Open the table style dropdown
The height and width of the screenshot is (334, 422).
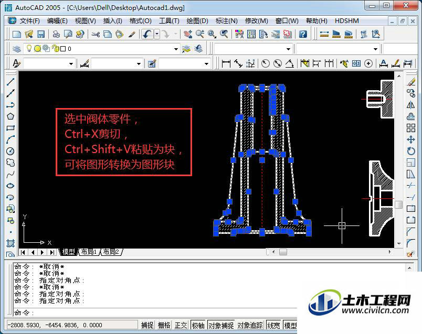pyautogui.click(x=206, y=64)
